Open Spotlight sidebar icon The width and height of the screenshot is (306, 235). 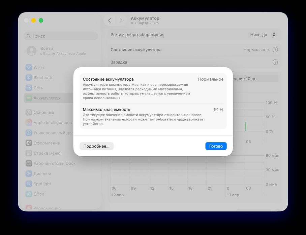[x=29, y=184]
